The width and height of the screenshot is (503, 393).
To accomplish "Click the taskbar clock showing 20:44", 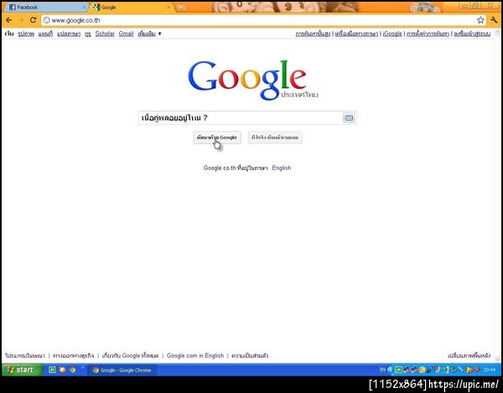I will 490,370.
